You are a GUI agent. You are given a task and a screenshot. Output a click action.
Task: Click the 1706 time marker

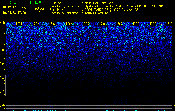pos(103,24)
